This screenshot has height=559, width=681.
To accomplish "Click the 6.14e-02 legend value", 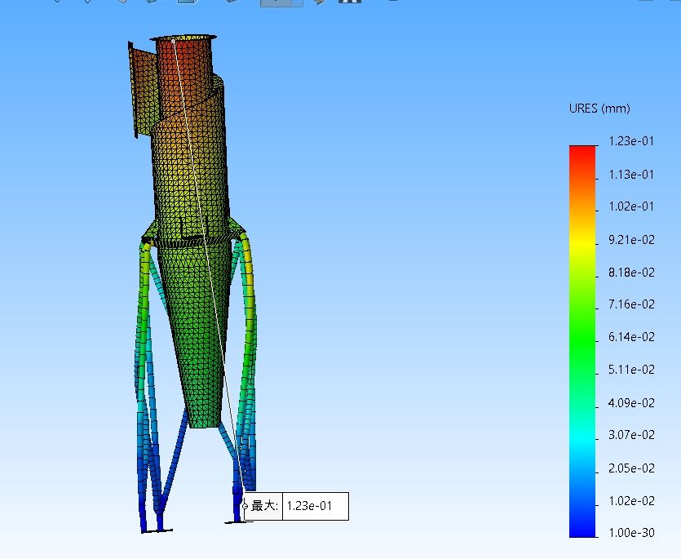I will point(631,337).
